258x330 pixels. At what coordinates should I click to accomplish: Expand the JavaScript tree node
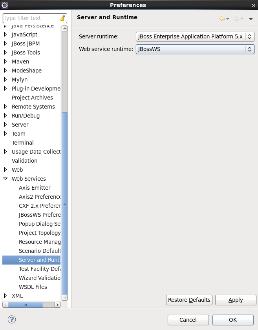tap(5, 34)
